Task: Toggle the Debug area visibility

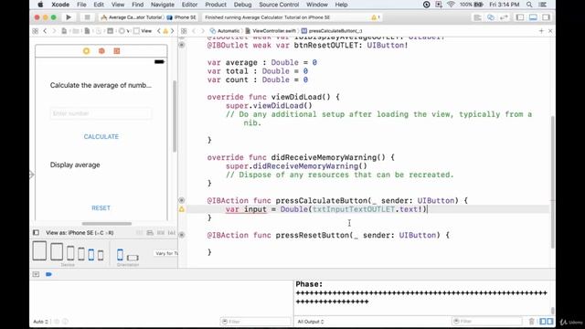Action: pos(533,17)
